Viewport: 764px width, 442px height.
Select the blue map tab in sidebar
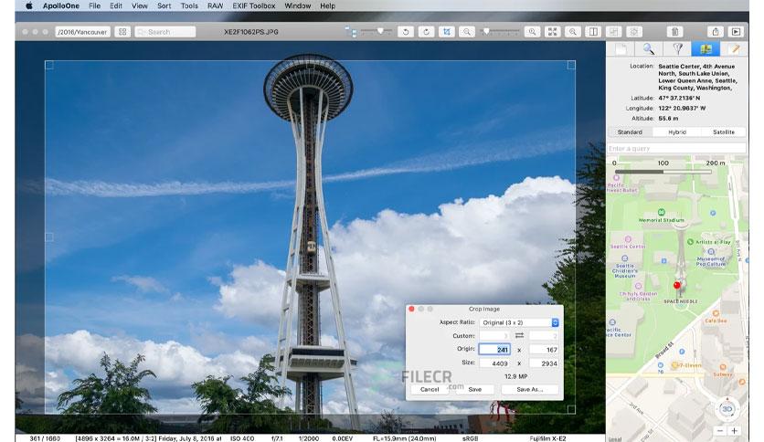706,48
